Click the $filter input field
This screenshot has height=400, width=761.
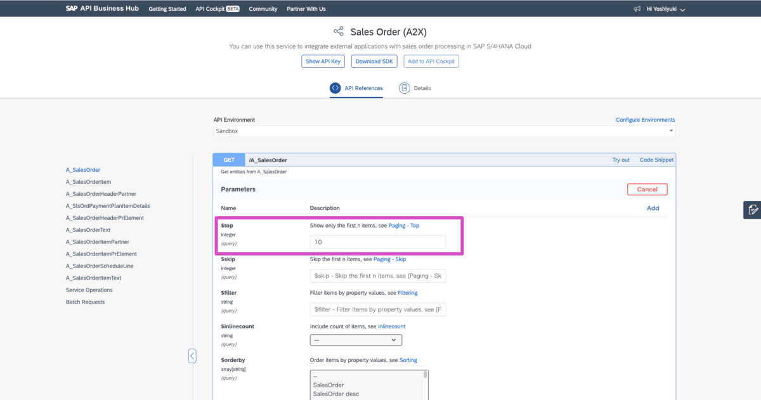point(378,309)
